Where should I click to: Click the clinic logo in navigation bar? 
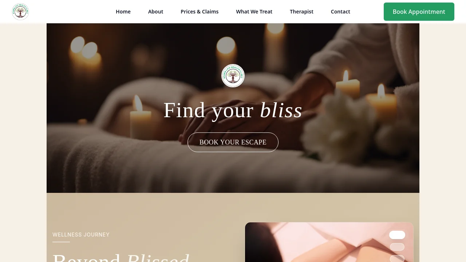[20, 12]
